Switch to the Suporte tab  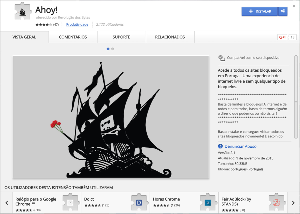pyautogui.click(x=121, y=37)
